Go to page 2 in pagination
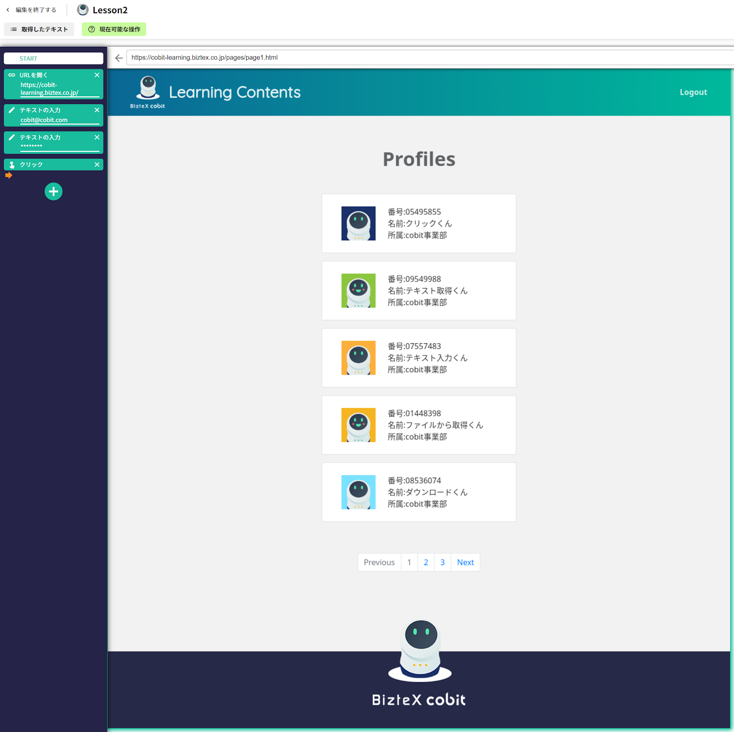This screenshot has height=732, width=734. click(426, 562)
